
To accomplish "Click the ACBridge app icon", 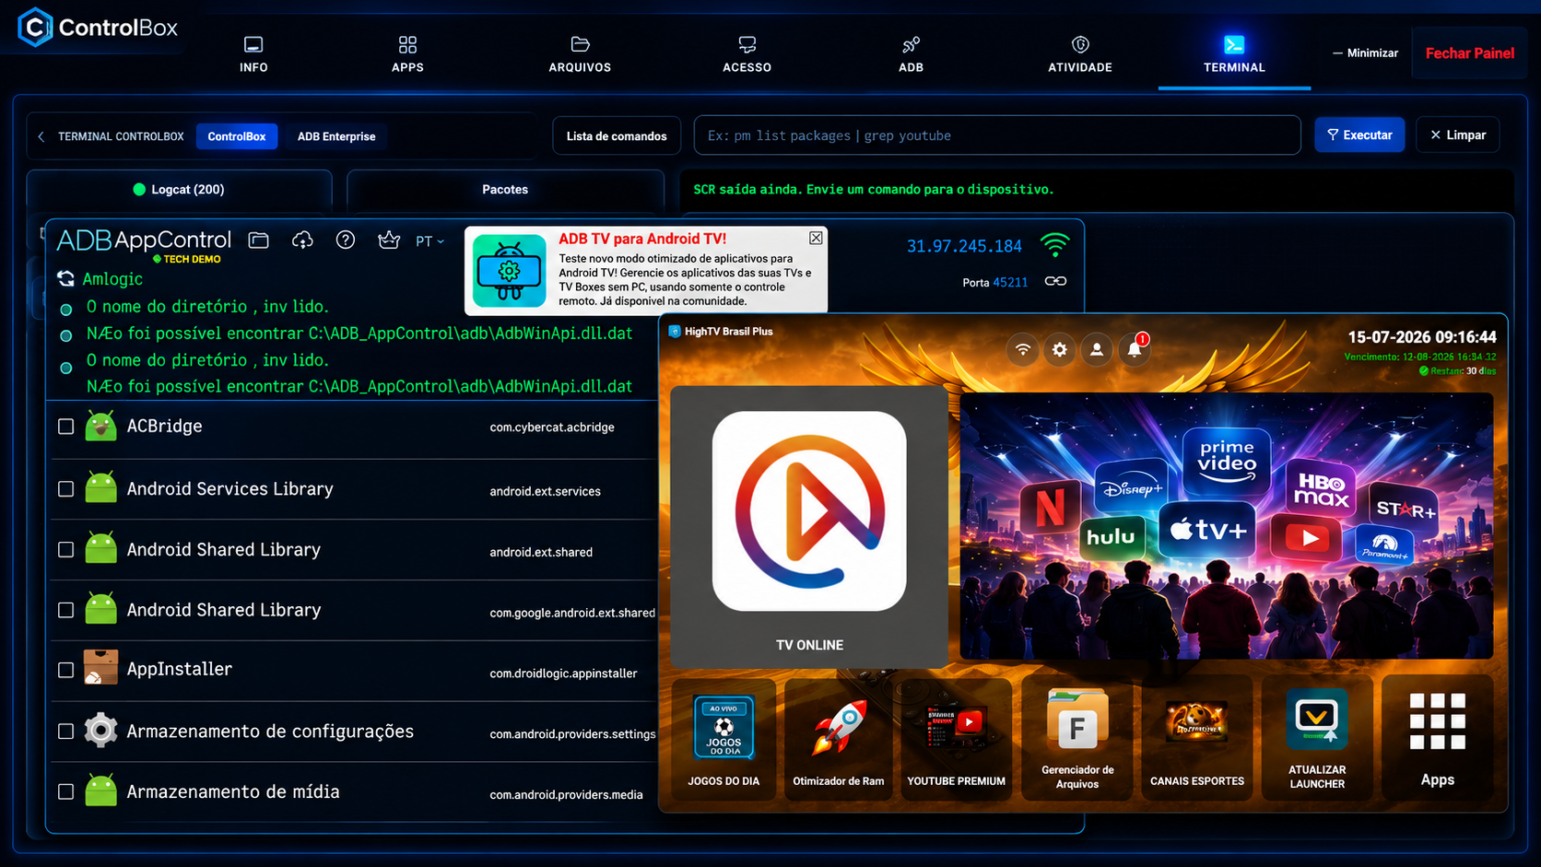I will tap(100, 426).
